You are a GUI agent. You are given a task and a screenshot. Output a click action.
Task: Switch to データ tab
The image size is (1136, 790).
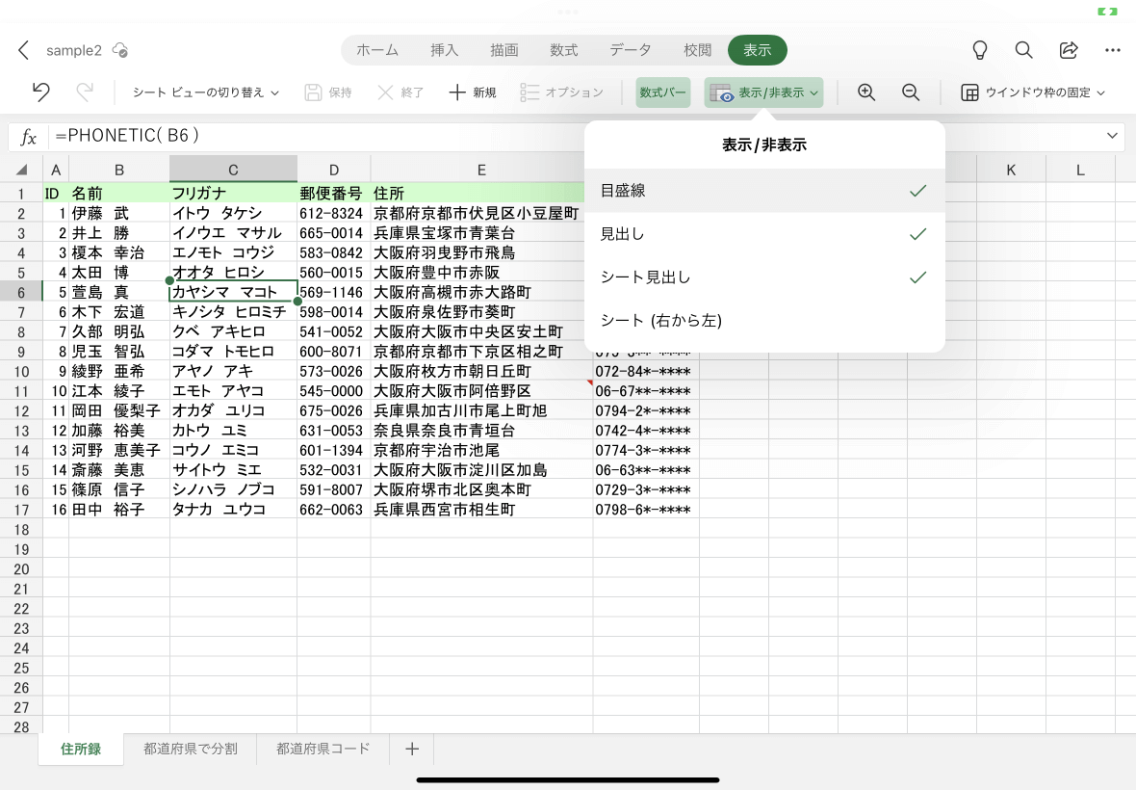631,50
